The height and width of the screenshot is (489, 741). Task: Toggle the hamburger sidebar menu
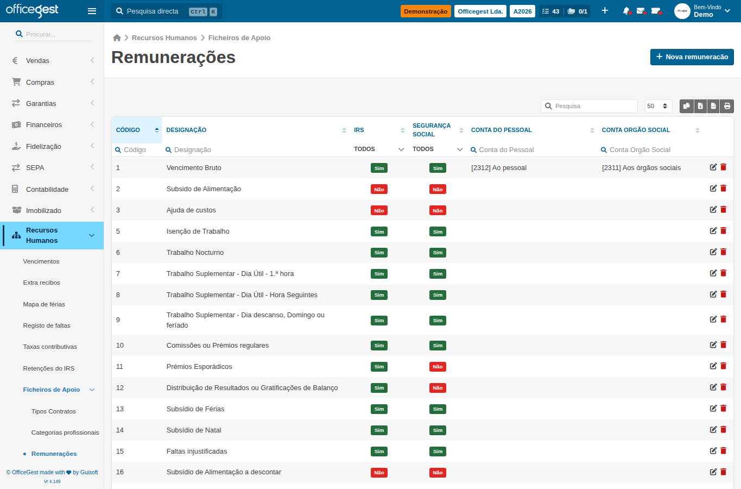pos(92,11)
